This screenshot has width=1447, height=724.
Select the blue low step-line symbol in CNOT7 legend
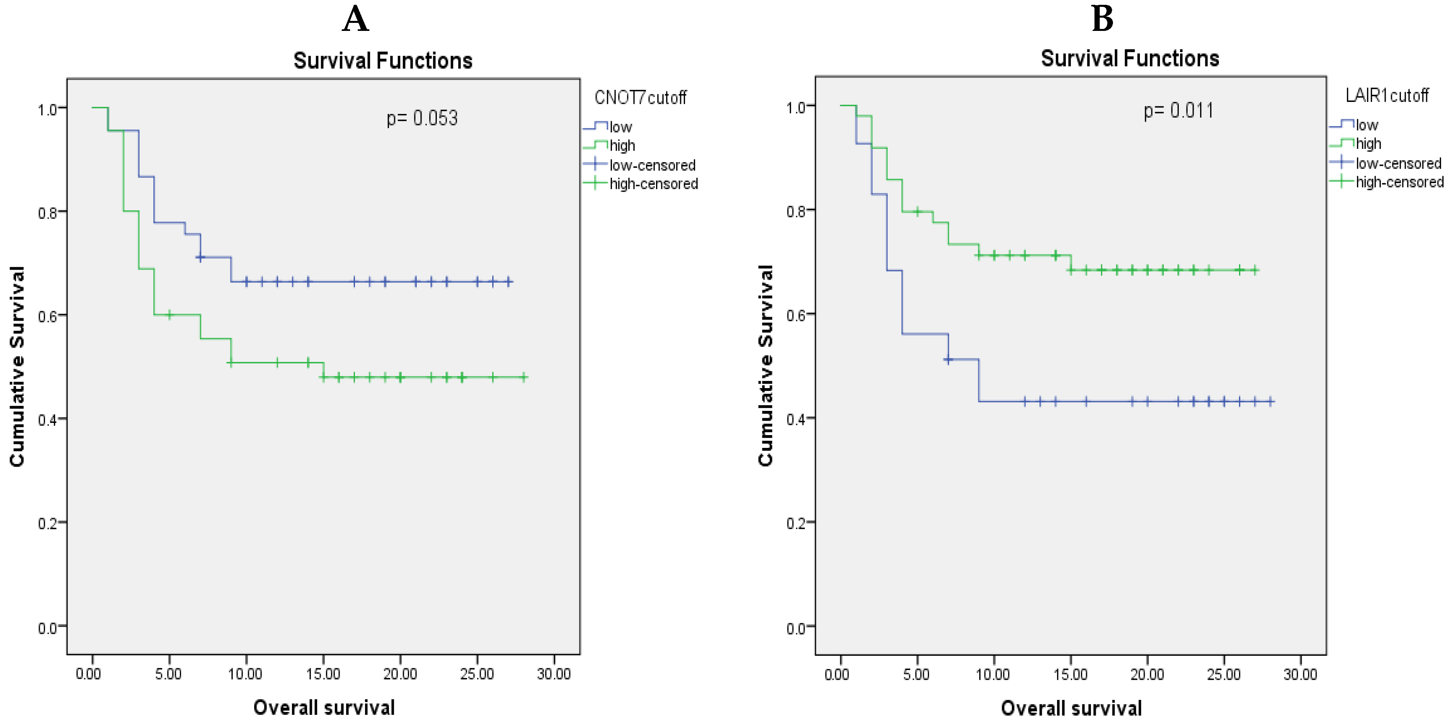(x=595, y=126)
